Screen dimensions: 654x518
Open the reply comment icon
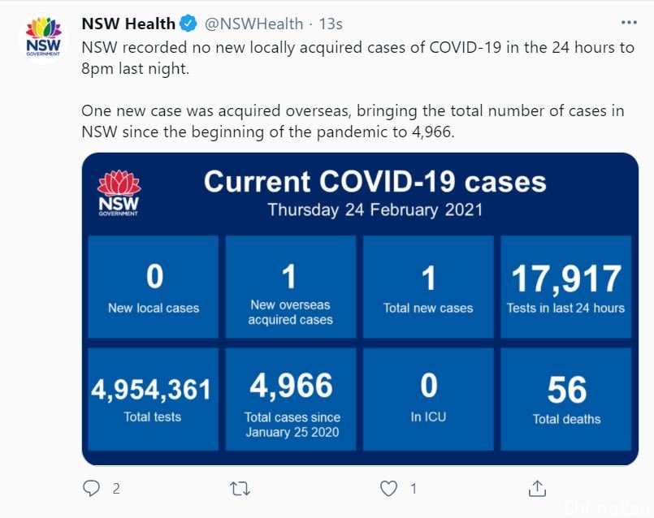coord(91,488)
